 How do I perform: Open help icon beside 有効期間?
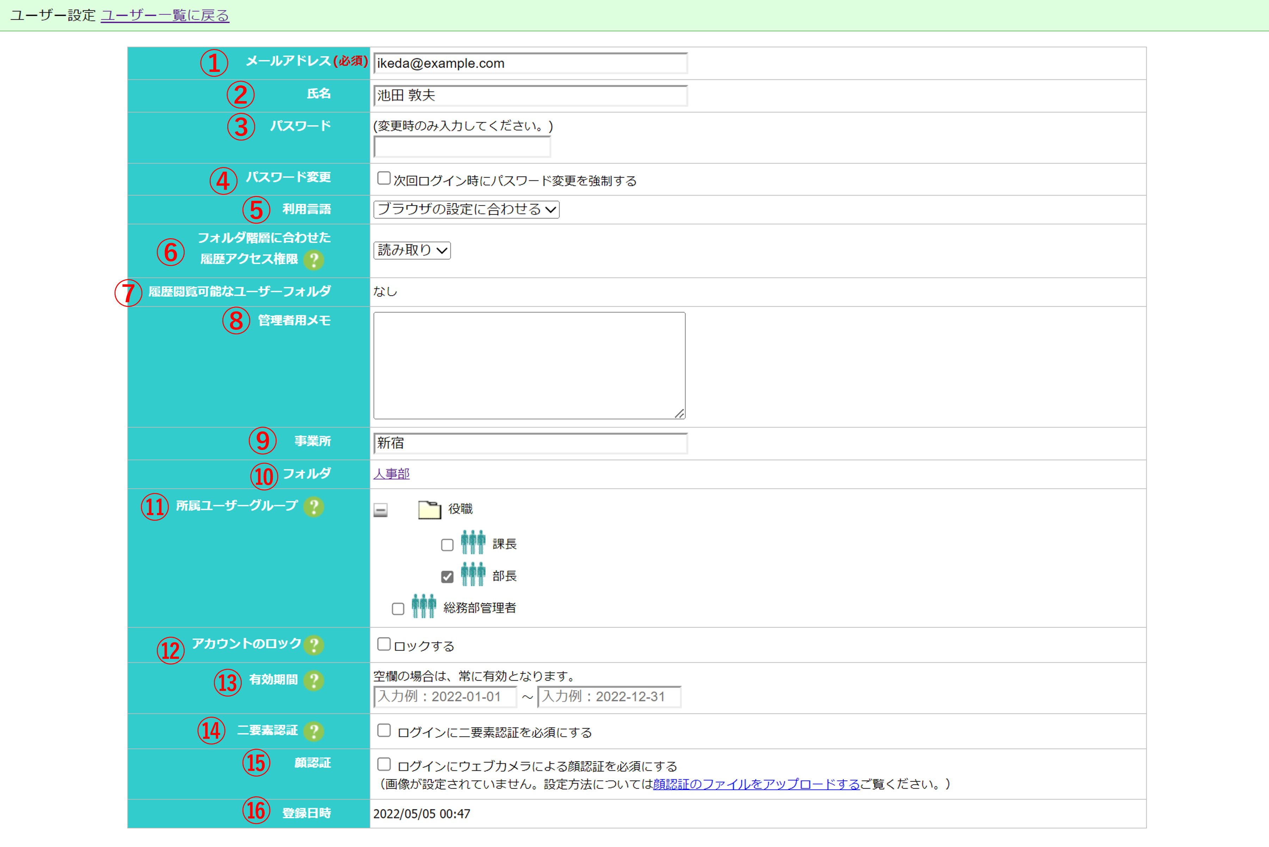(x=313, y=680)
